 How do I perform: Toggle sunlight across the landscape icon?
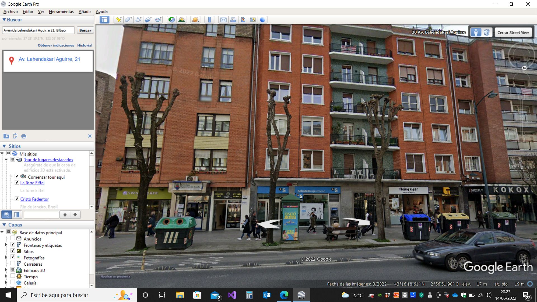[x=182, y=20]
